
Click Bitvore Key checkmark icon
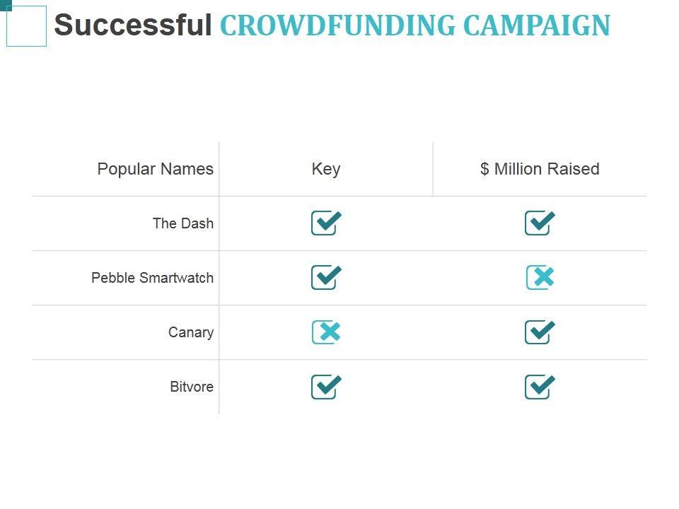coord(326,387)
